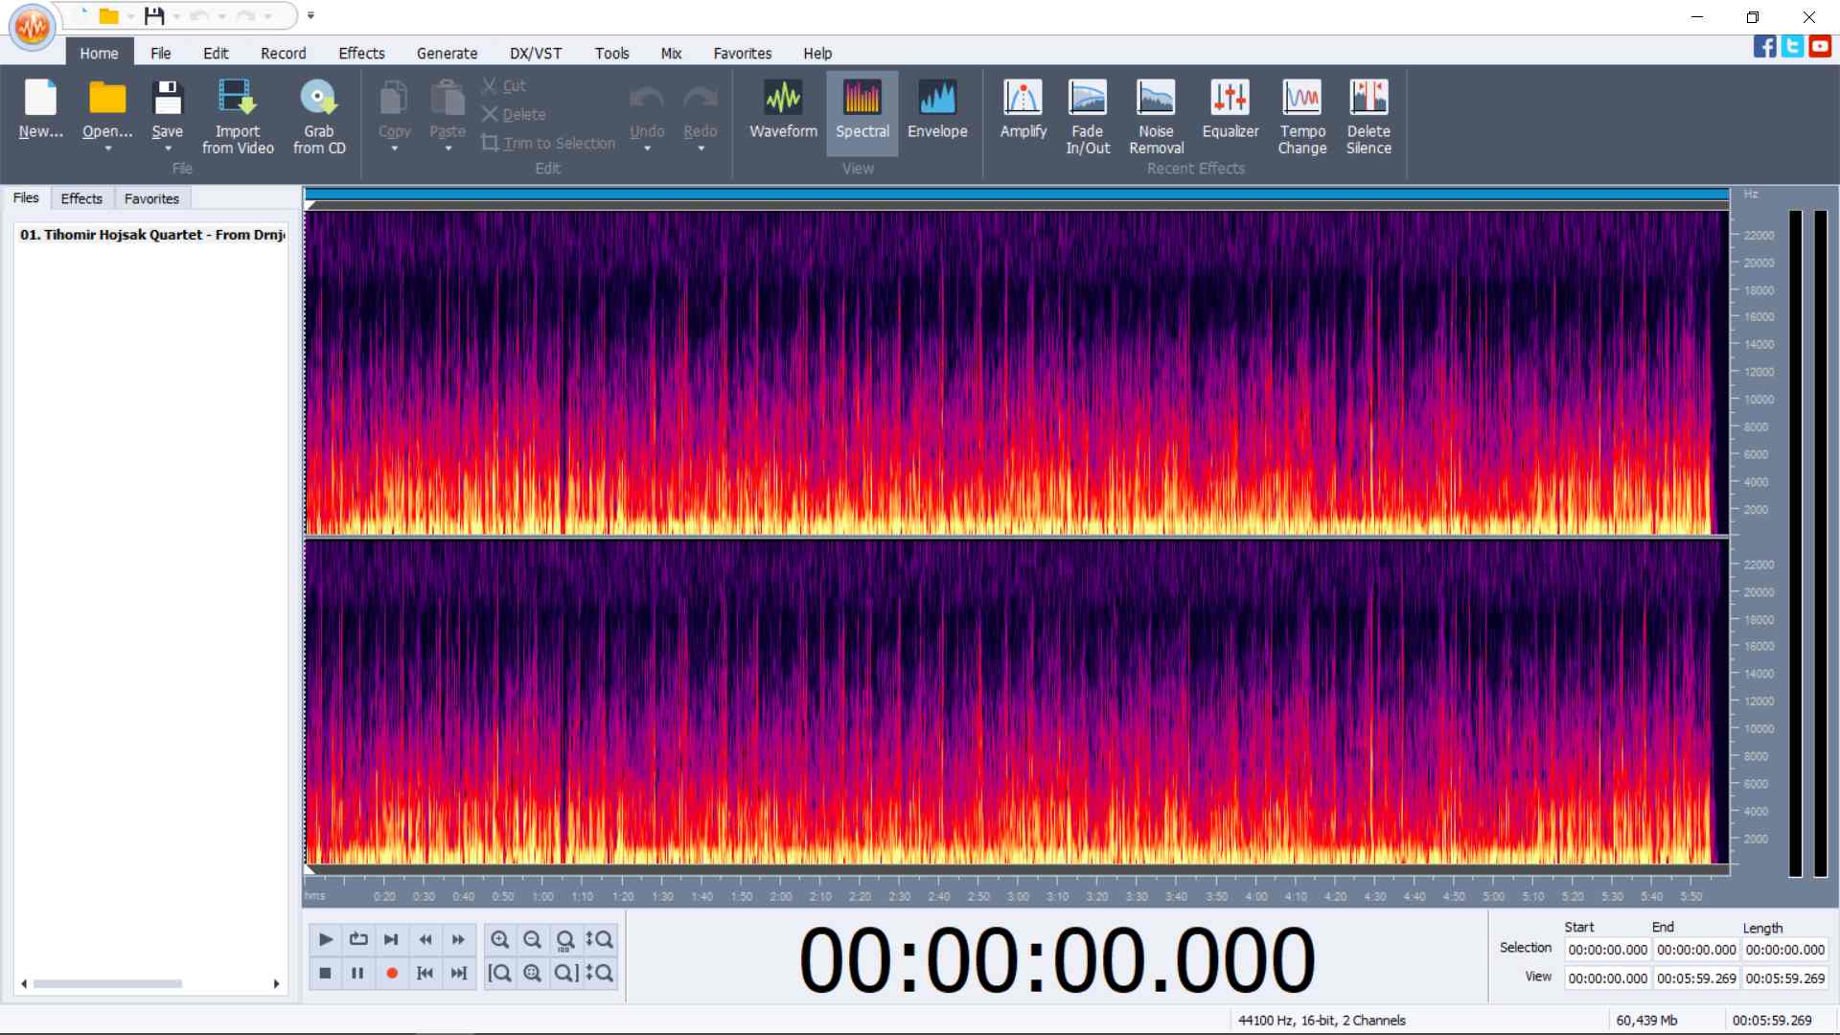The width and height of the screenshot is (1840, 1035).
Task: Toggle loop playback button
Action: [358, 939]
